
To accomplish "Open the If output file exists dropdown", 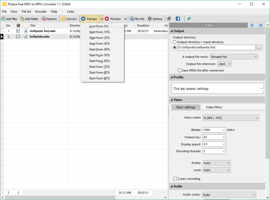I will coord(234,57).
